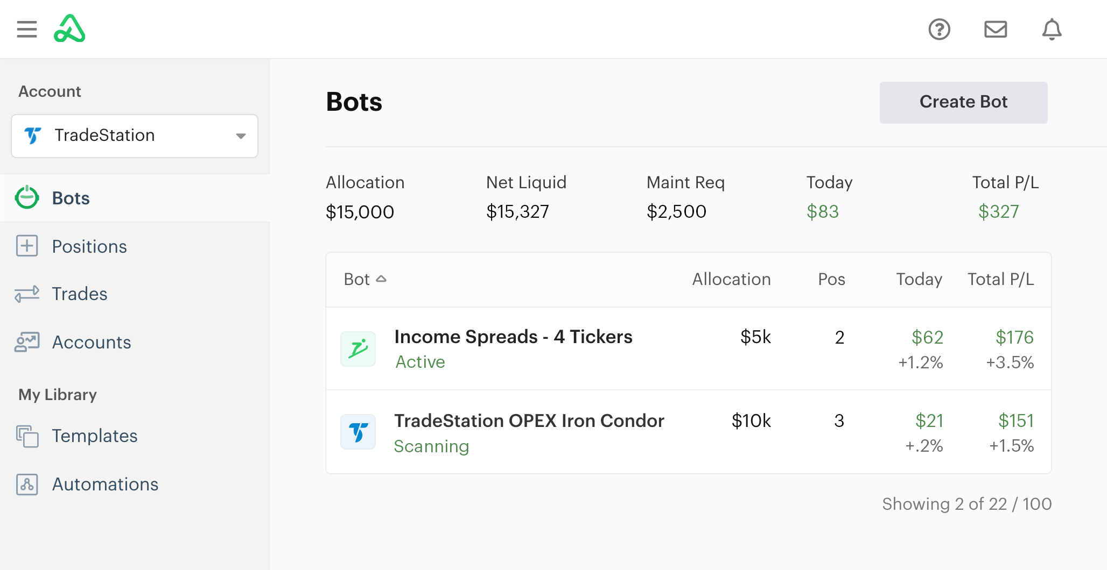The image size is (1107, 570).
Task: Click the $15,000 Allocation summary value
Action: (360, 212)
